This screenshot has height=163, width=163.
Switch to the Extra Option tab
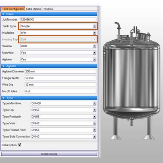33,9
